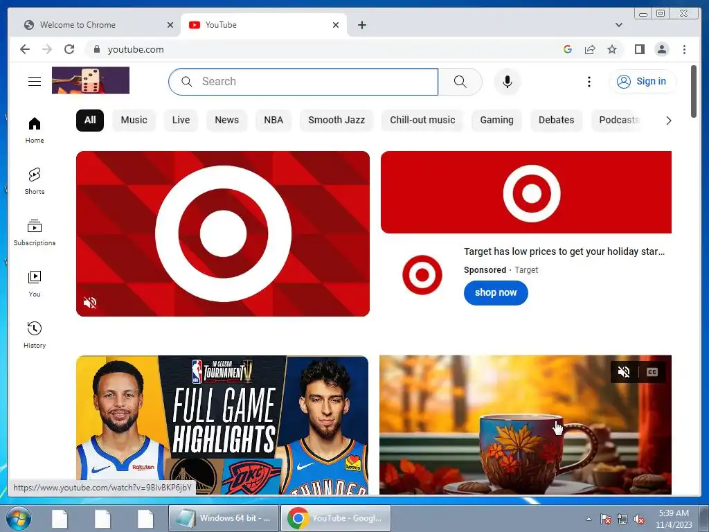Select the Music filter chip
This screenshot has height=532, width=709.
tap(134, 121)
